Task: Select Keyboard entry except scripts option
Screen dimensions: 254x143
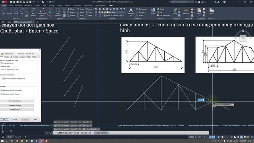Action: 10,70
